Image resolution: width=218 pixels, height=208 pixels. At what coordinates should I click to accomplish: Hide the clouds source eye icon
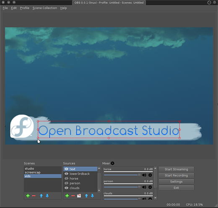point(66,188)
